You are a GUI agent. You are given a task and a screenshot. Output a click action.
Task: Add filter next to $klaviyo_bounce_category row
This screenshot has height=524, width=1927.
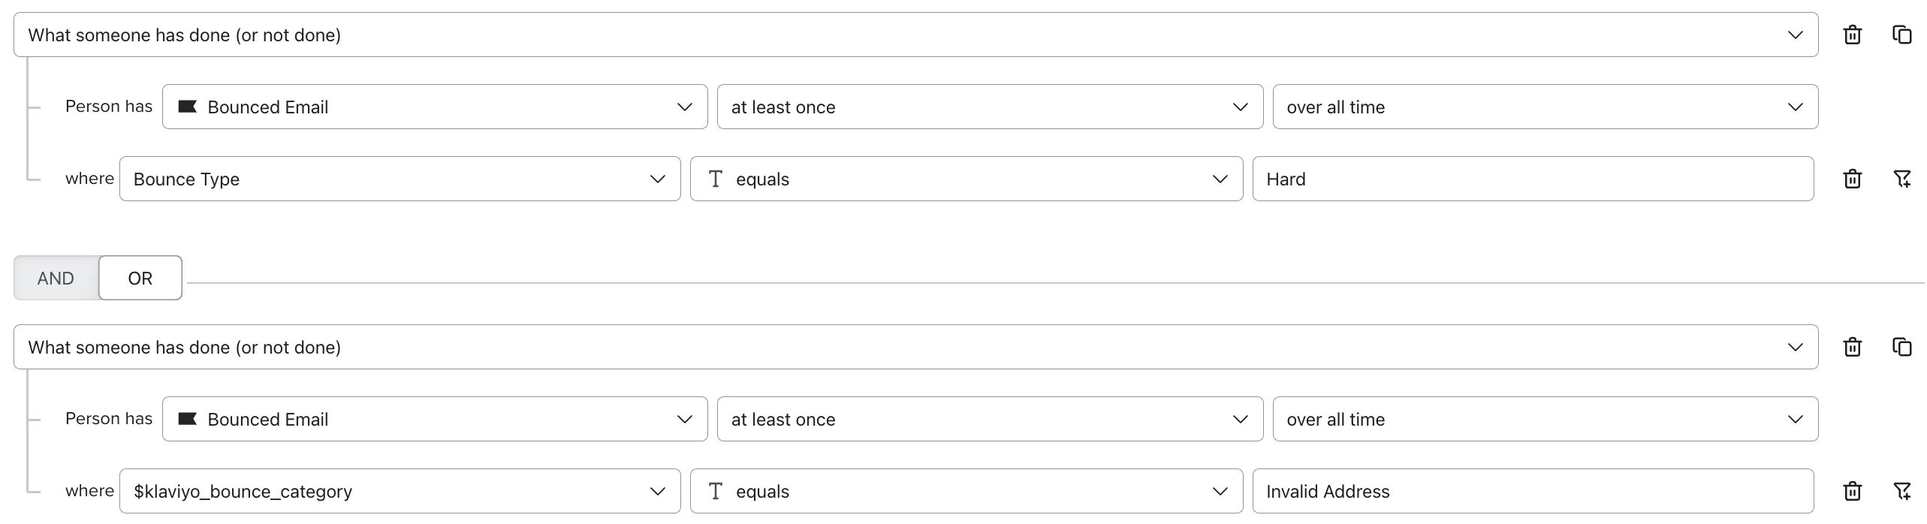[1901, 491]
